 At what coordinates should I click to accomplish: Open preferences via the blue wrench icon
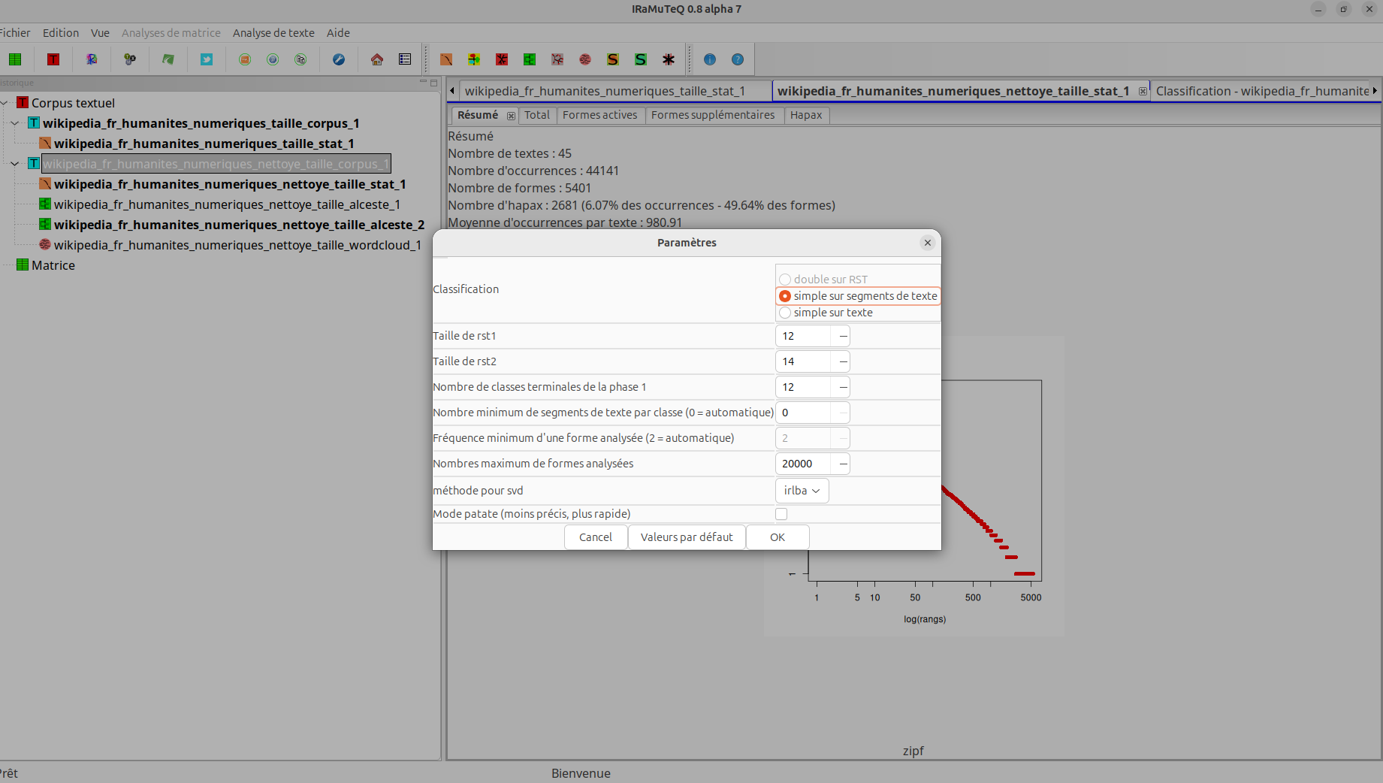click(339, 59)
